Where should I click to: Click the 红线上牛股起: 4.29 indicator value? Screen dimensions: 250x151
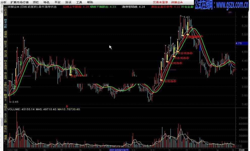click(x=76, y=7)
